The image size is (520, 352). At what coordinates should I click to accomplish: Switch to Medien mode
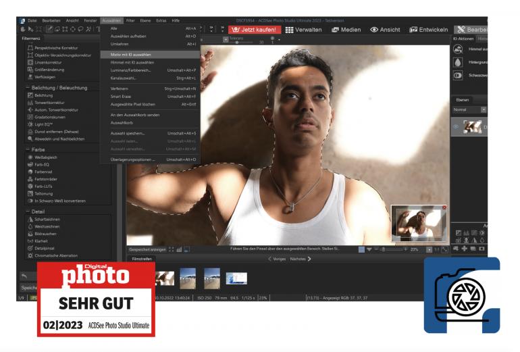coord(346,30)
